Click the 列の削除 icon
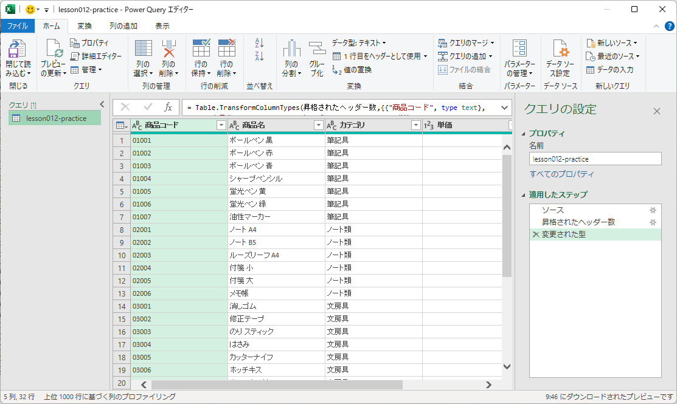 [169, 48]
